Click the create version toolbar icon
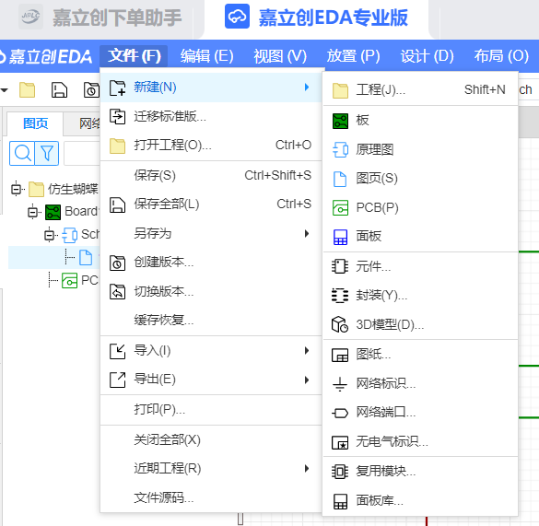 (x=91, y=90)
